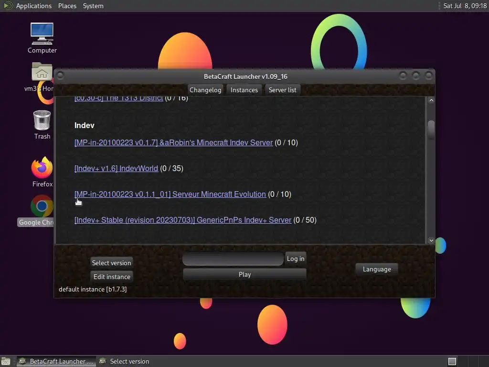Image resolution: width=489 pixels, height=367 pixels.
Task: Open the Places menu
Action: (x=67, y=6)
